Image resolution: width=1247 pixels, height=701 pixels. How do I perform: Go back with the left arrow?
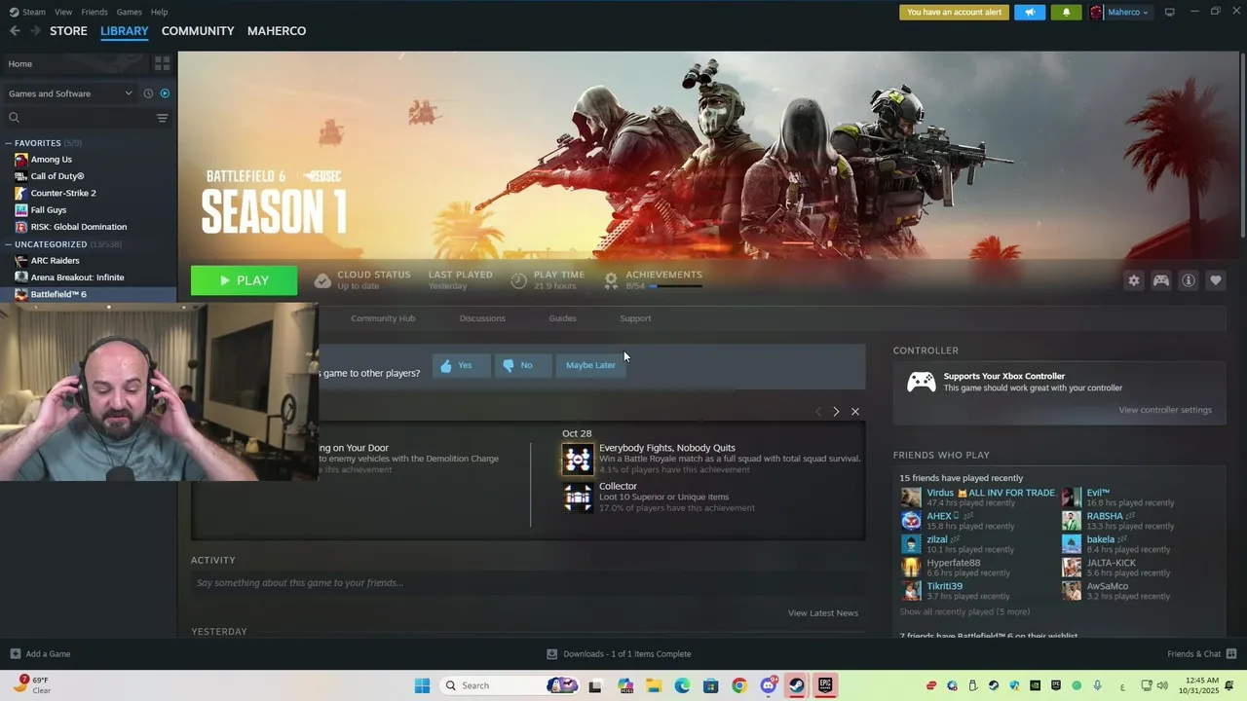[x=15, y=31]
